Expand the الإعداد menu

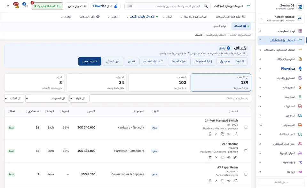[x=66, y=17]
